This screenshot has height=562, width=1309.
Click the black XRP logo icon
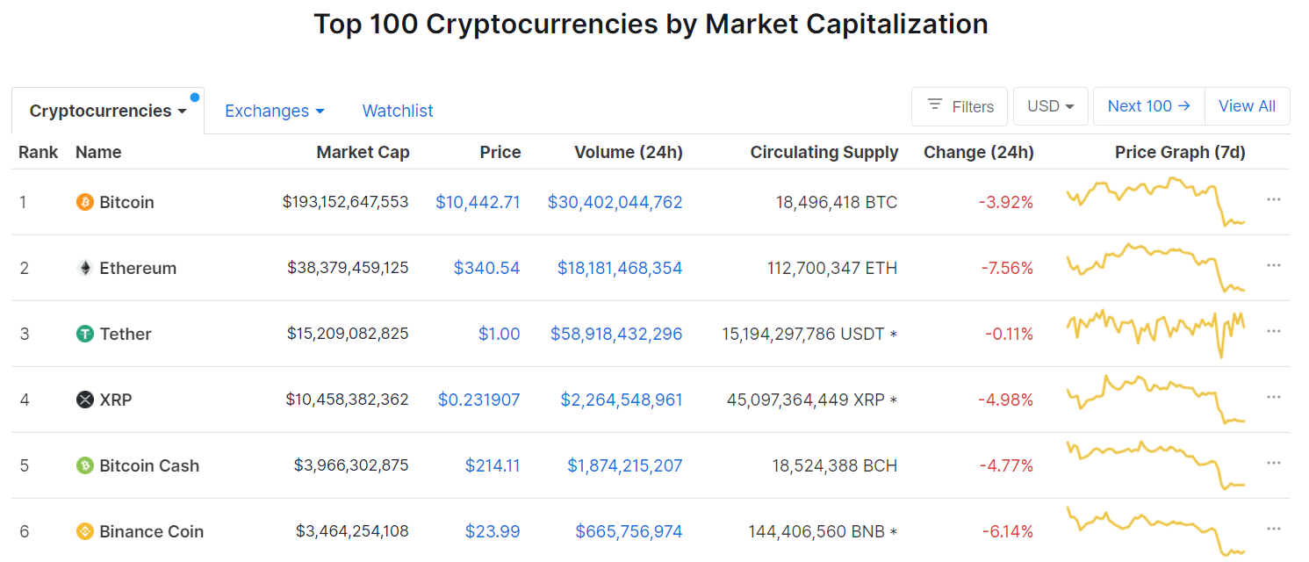(x=85, y=400)
